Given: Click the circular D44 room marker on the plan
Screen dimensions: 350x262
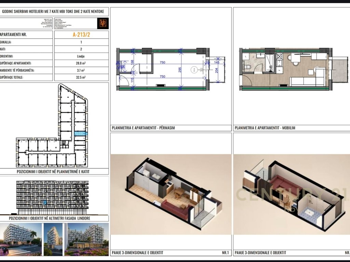Looking at the screenshot, I should (x=194, y=69).
